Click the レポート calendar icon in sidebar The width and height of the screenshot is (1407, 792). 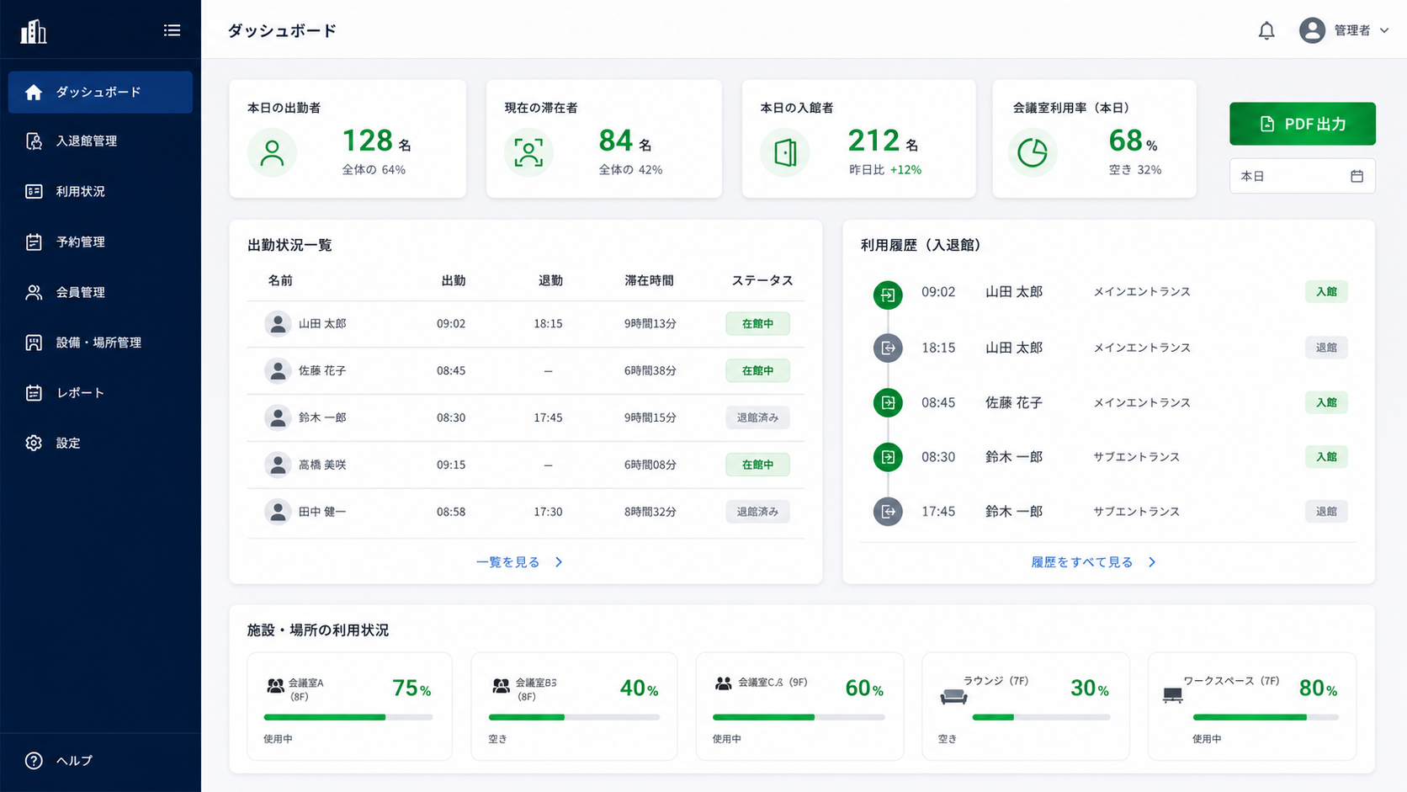pyautogui.click(x=34, y=393)
